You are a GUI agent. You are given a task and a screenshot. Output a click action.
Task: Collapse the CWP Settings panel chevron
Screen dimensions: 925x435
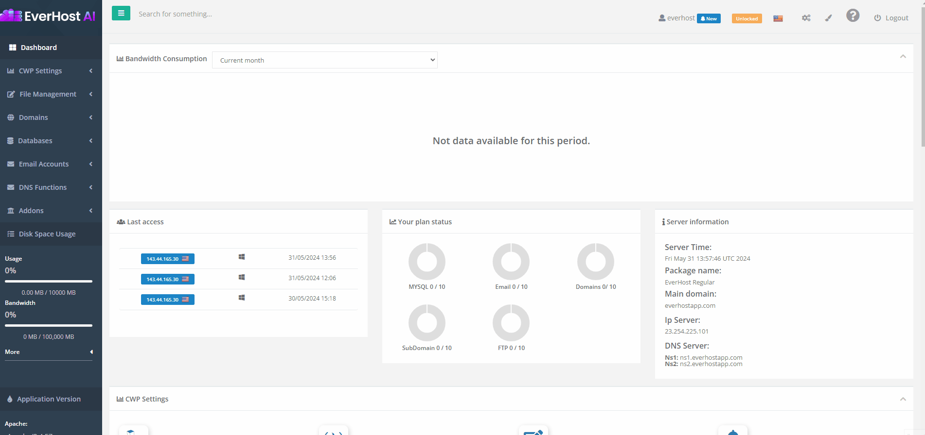(x=903, y=399)
